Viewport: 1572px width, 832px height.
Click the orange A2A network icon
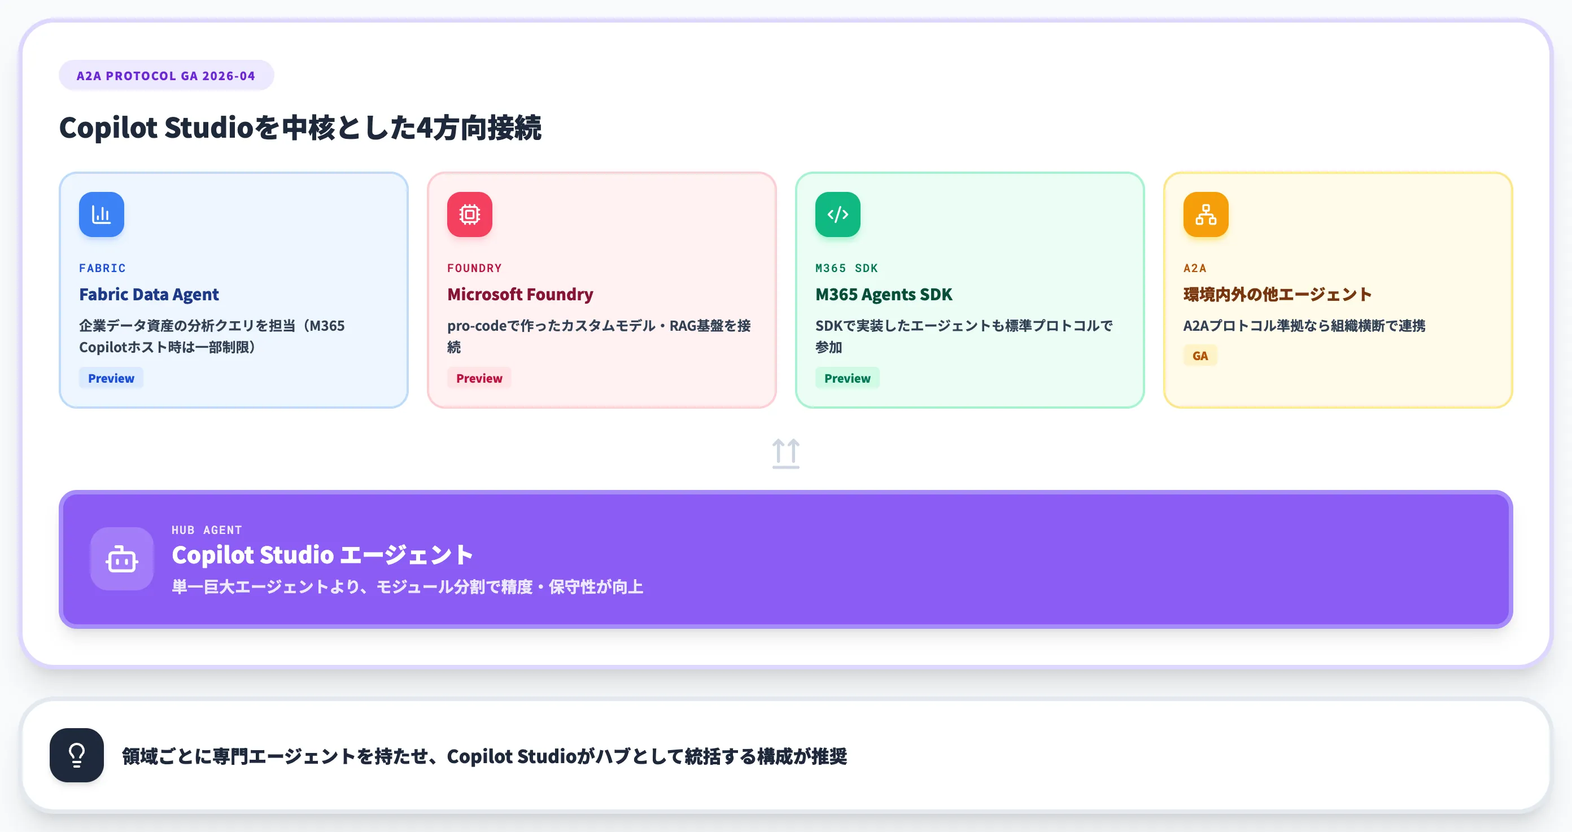(1205, 214)
